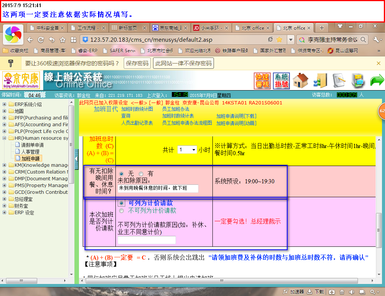The image size is (385, 296).
Task: Go to home via house icon
Action: point(300,81)
